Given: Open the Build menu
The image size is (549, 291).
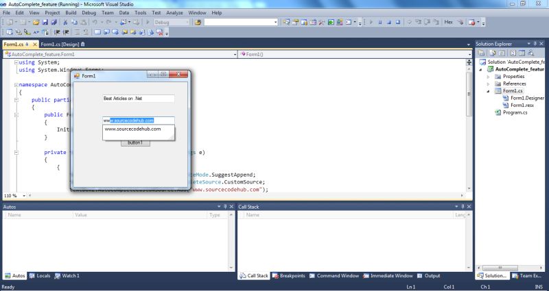Looking at the screenshot, I should click(71, 12).
